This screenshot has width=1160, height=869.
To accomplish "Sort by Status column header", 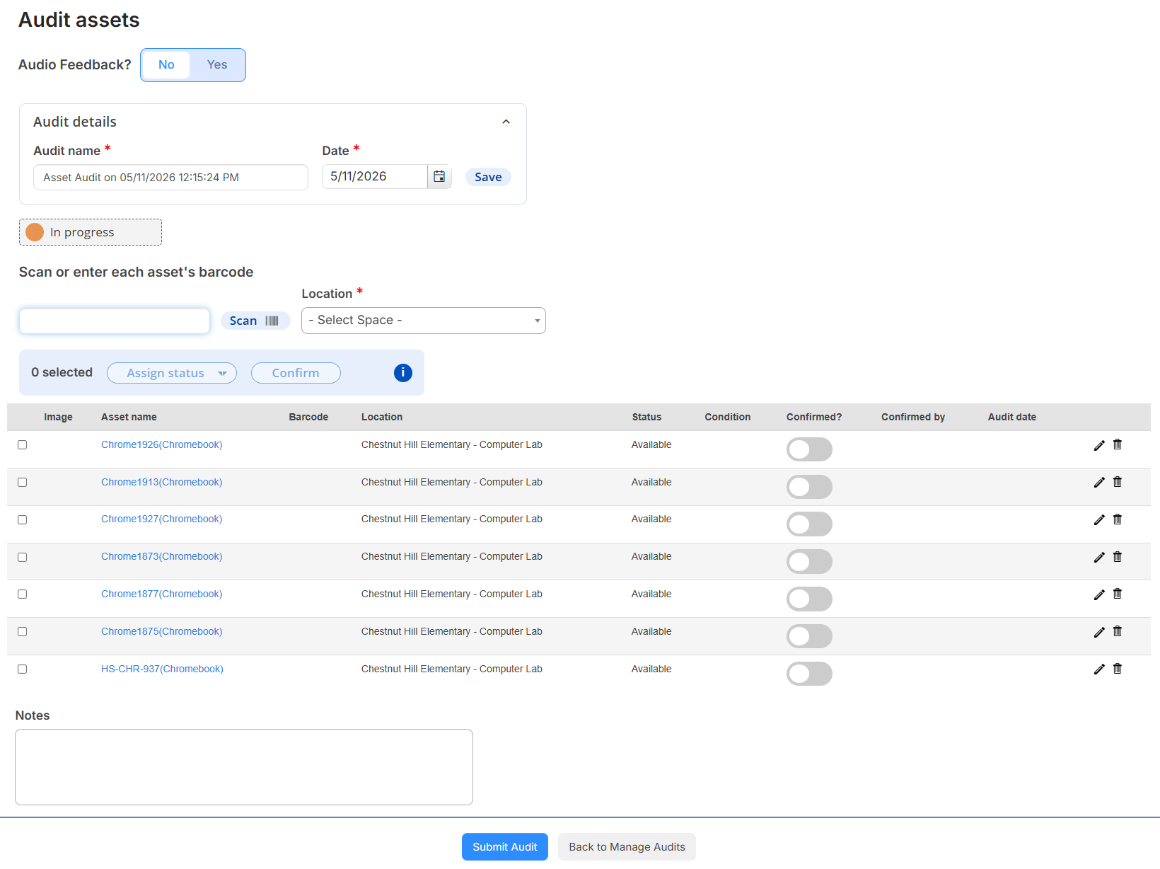I will pos(646,417).
